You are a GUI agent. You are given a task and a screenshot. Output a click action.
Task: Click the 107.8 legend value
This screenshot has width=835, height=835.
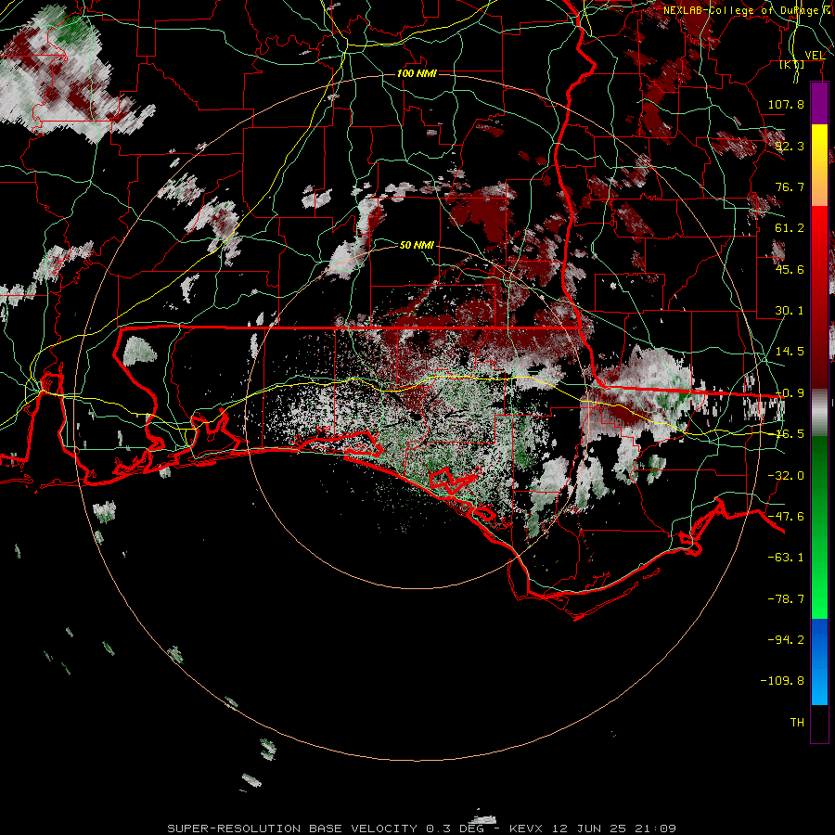pos(786,104)
